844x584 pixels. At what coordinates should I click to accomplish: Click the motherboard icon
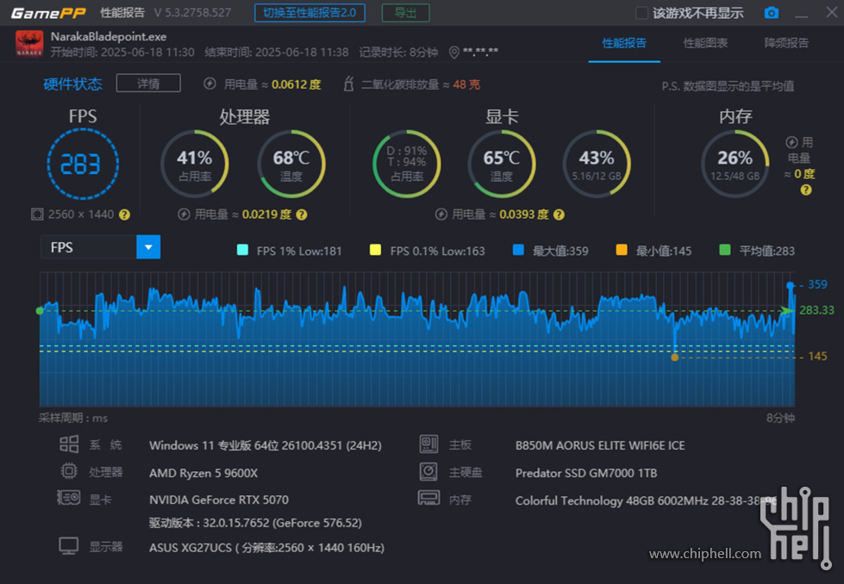[x=429, y=444]
